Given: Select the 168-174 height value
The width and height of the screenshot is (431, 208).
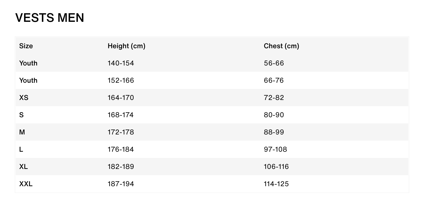Looking at the screenshot, I should click(x=120, y=115).
